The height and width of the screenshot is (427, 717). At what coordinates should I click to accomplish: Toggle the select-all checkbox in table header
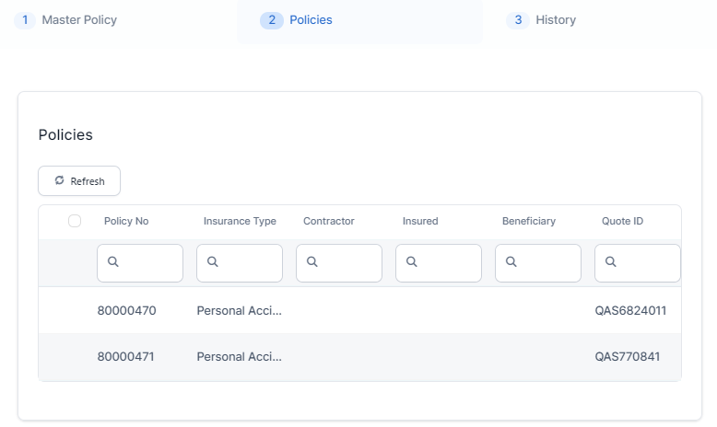click(x=75, y=221)
